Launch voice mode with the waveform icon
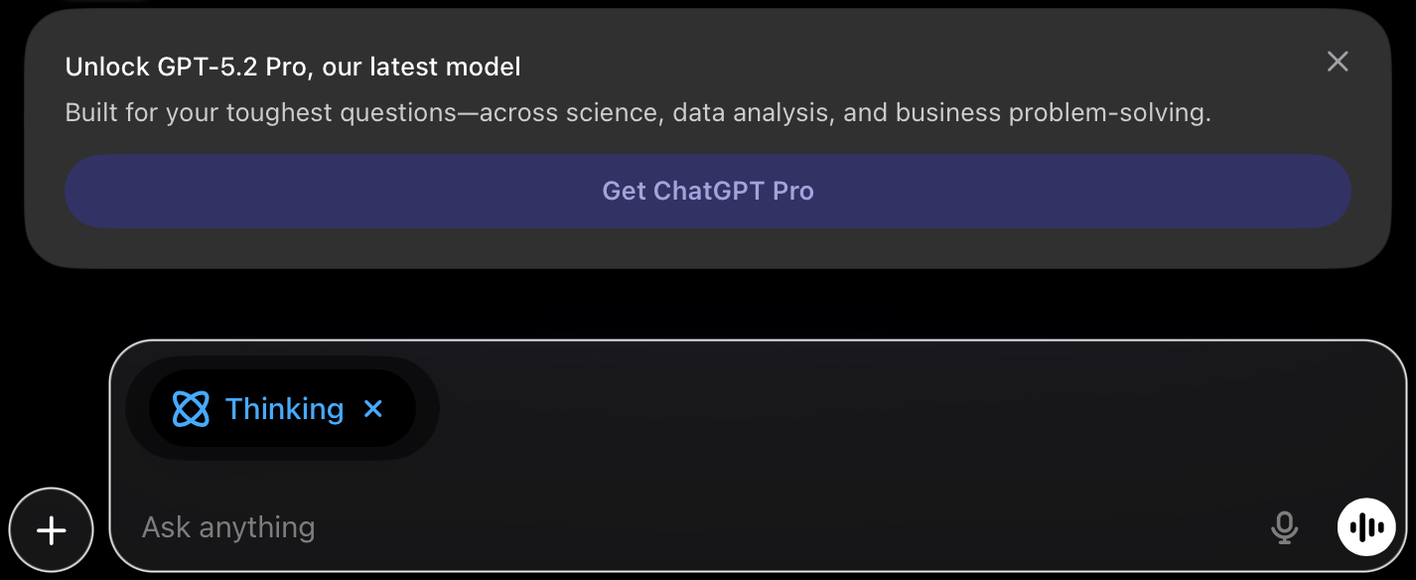The image size is (1416, 580). pyautogui.click(x=1365, y=526)
